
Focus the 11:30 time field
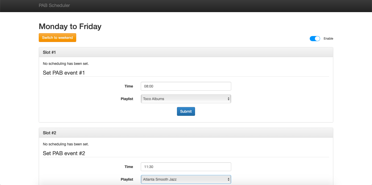pos(186,167)
